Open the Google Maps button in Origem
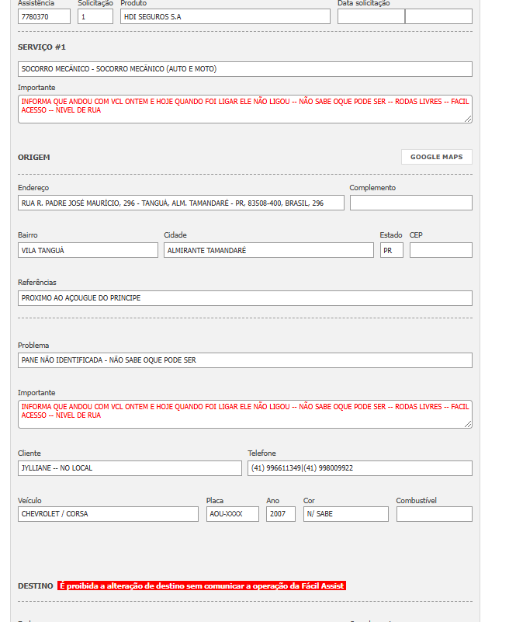Viewport: 516px width, 622px height. pyautogui.click(x=436, y=157)
